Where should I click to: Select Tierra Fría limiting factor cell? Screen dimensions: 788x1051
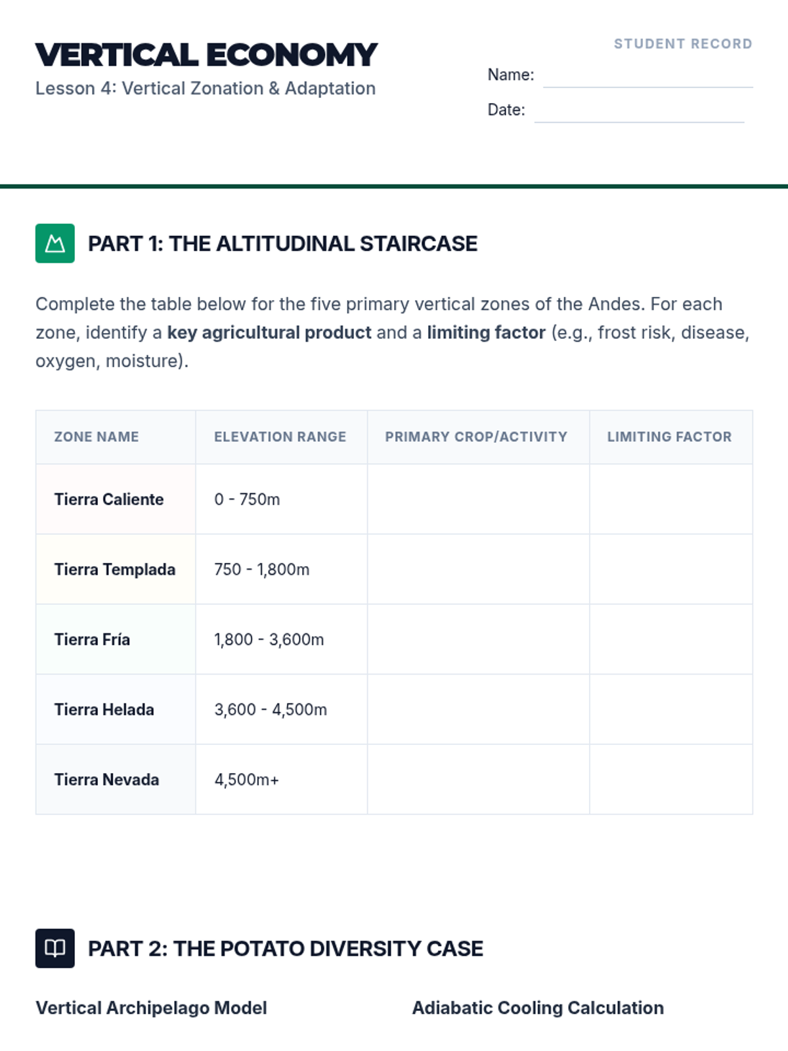tap(670, 639)
